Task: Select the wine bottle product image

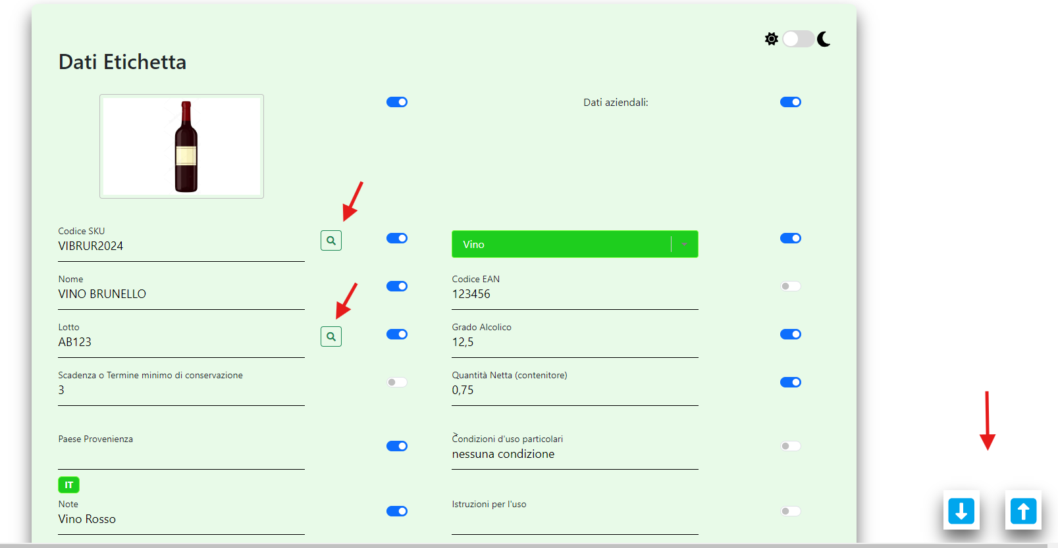Action: click(x=182, y=146)
